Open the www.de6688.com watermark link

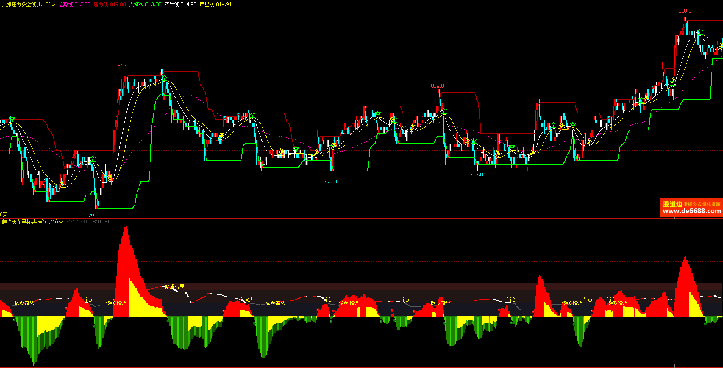(691, 211)
